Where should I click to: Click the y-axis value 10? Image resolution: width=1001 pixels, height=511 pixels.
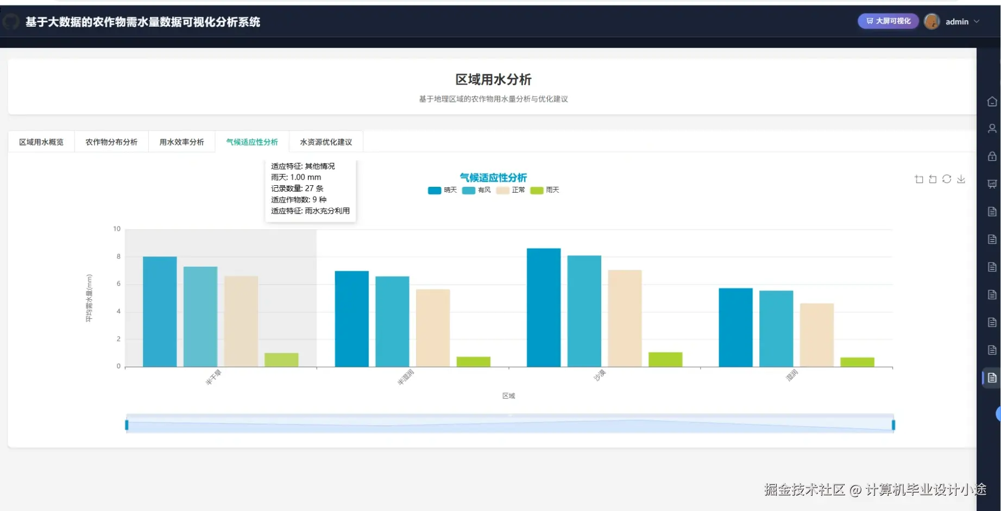[x=117, y=229]
